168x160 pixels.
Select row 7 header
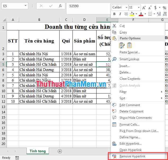point(3,75)
